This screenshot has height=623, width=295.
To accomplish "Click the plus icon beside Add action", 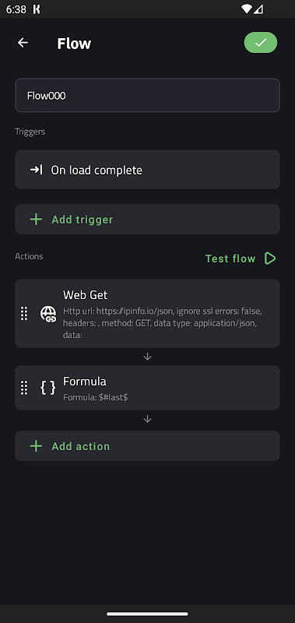I will pos(36,446).
